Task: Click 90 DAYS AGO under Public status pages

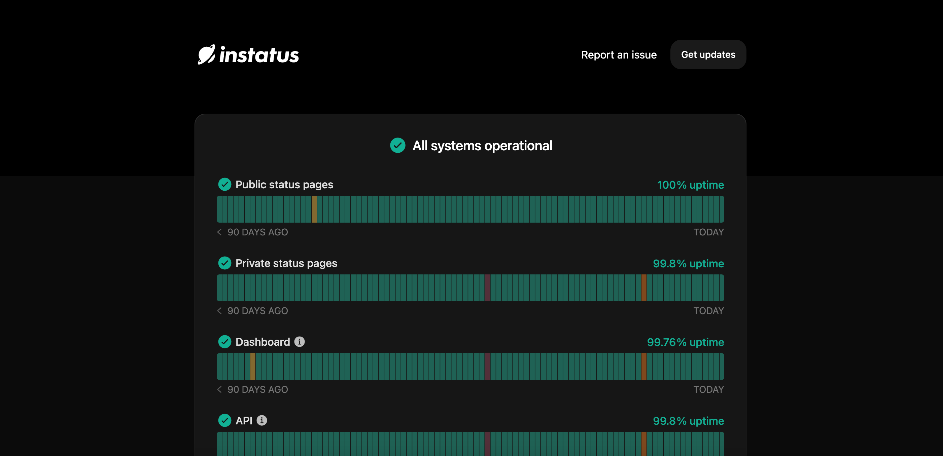Action: 258,232
